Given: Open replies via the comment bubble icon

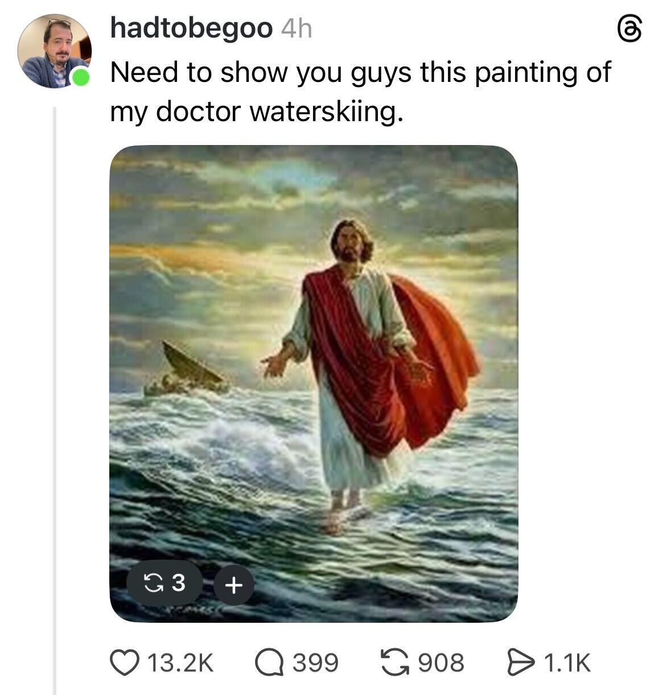Looking at the screenshot, I should [x=270, y=663].
